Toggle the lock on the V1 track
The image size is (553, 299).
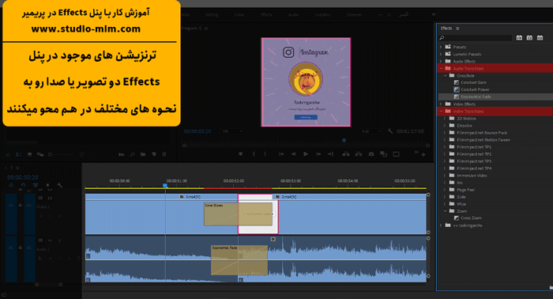coord(21,205)
